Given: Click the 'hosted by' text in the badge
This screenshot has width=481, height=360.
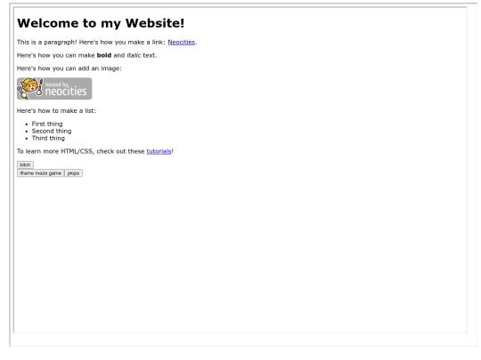Looking at the screenshot, I should (x=57, y=84).
